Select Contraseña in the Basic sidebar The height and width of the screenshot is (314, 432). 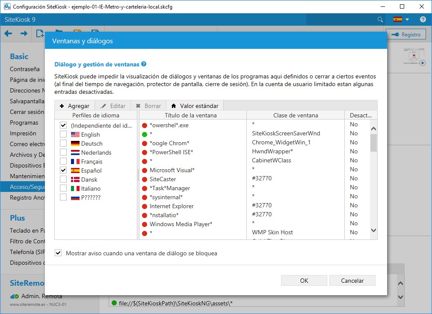tap(25, 69)
